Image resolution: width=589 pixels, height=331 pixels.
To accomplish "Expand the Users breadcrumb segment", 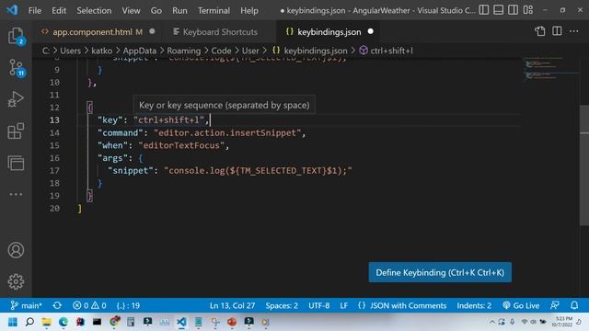I will [70, 51].
